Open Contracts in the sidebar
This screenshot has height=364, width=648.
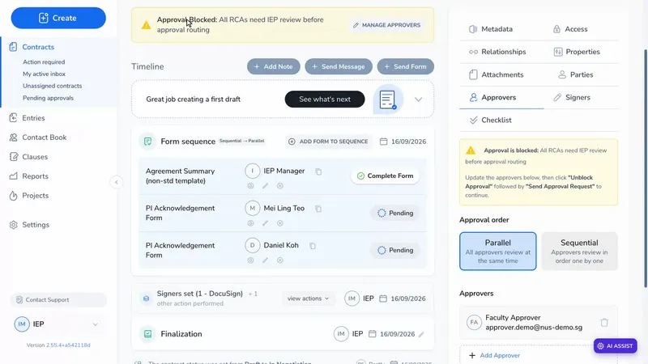(x=38, y=47)
